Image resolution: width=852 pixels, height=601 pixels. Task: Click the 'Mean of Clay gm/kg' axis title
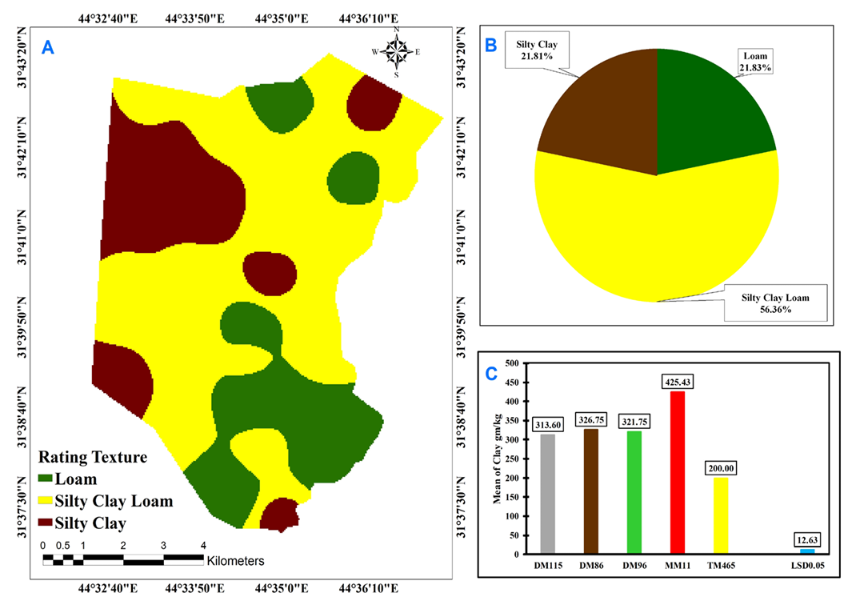[x=497, y=458]
